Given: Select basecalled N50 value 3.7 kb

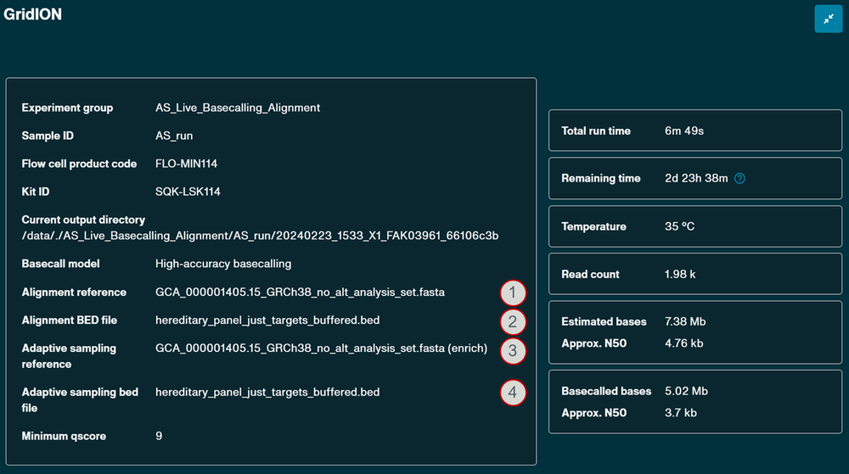Looking at the screenshot, I should [681, 413].
